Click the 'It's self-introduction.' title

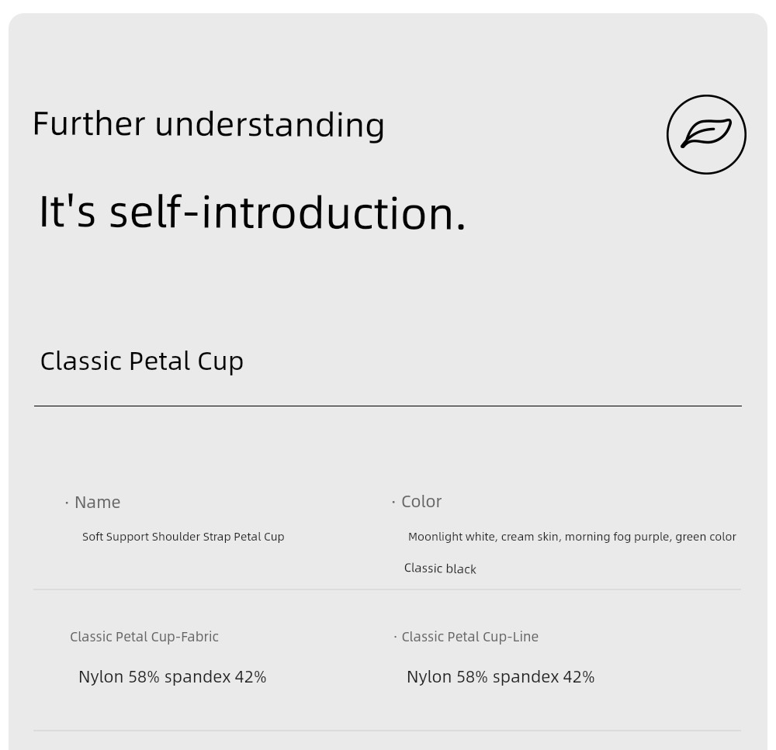coord(252,213)
